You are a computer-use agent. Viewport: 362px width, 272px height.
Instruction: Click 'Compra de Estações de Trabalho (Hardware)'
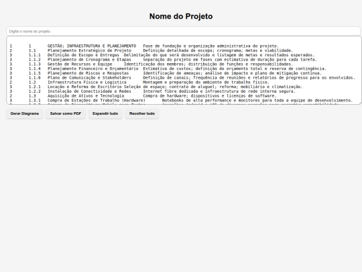click(97, 100)
